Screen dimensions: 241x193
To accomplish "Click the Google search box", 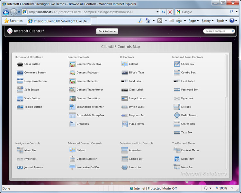I will [204, 12].
